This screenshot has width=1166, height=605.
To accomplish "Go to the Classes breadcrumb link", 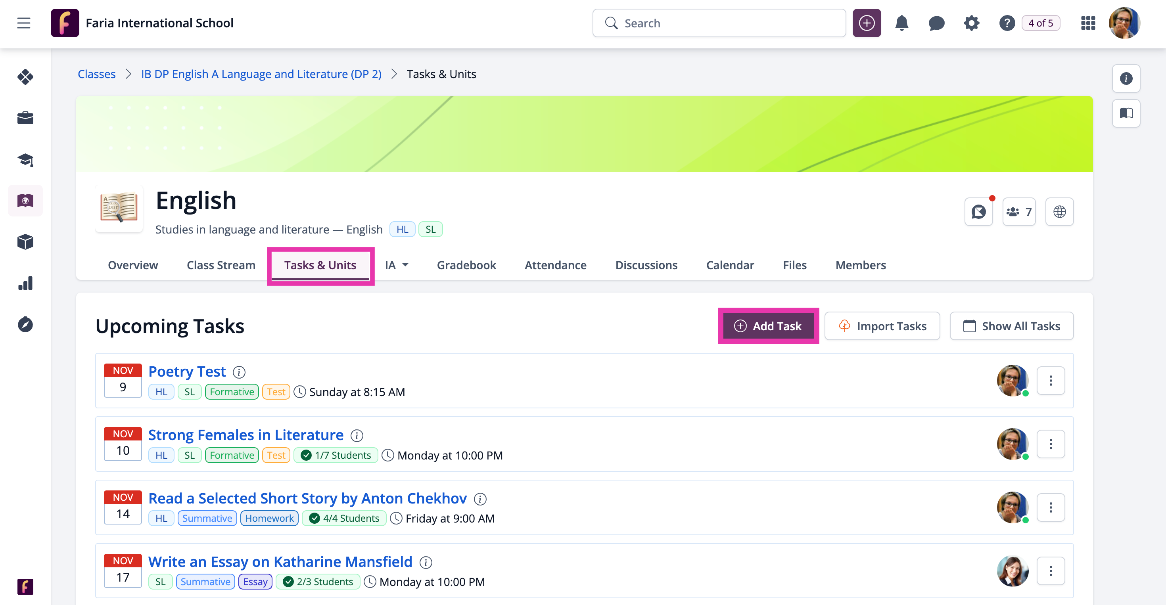I will tap(96, 74).
